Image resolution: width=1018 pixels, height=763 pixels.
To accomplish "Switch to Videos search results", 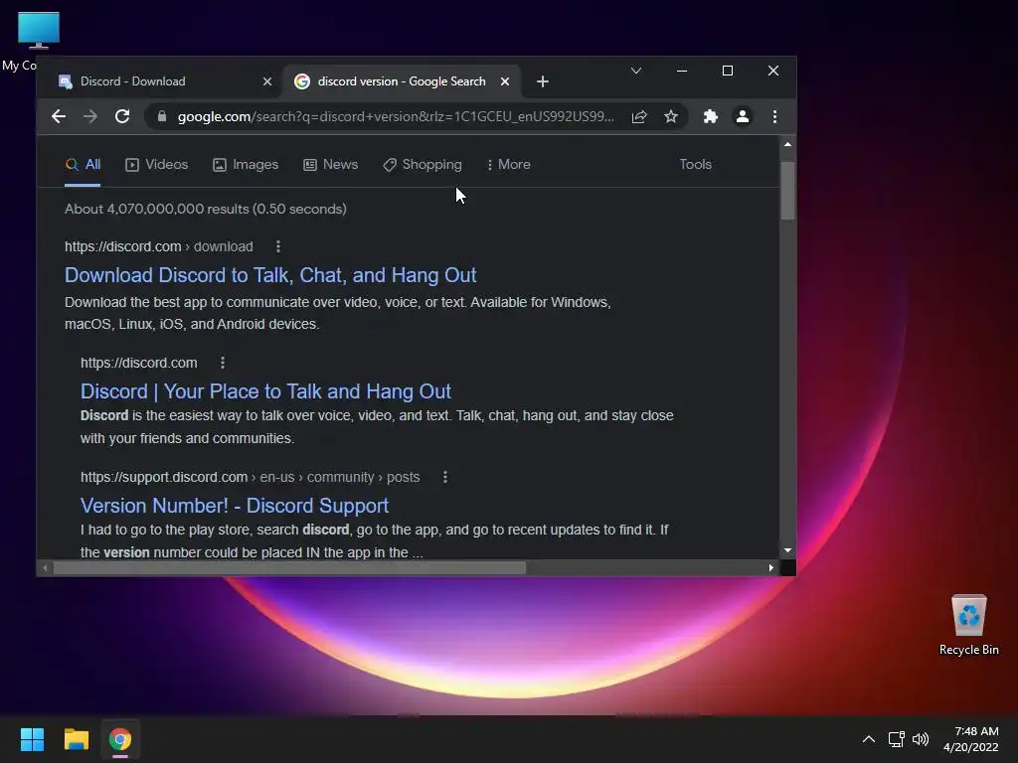I will click(156, 165).
